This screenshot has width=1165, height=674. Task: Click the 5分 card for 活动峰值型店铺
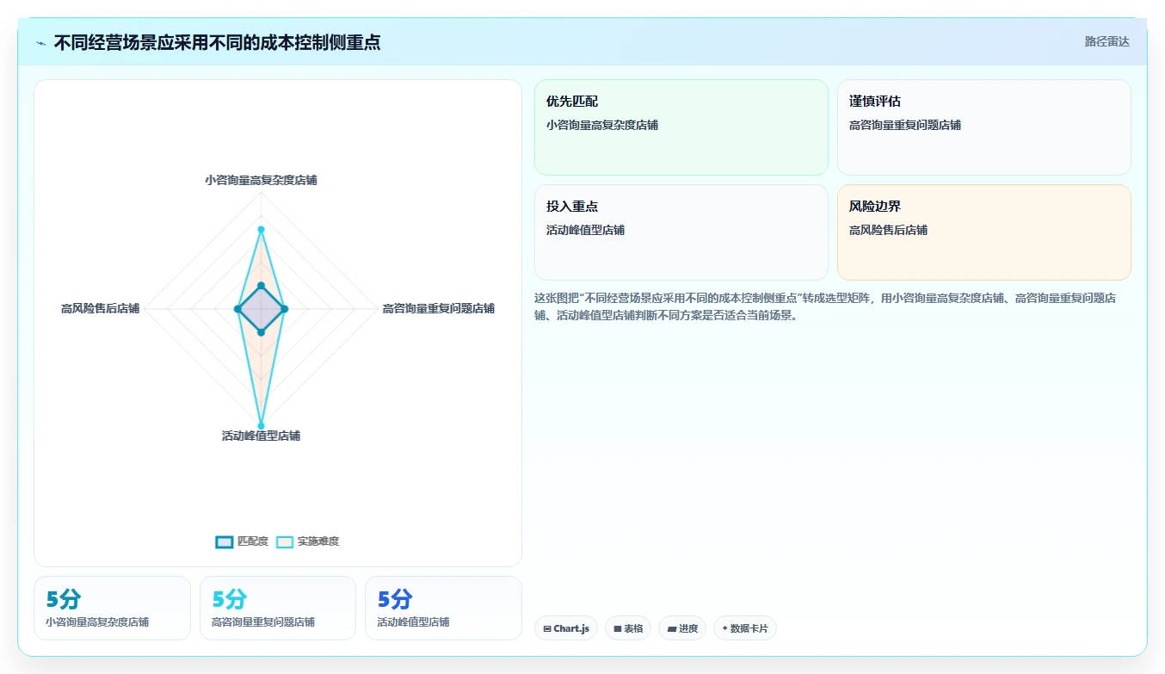point(443,608)
